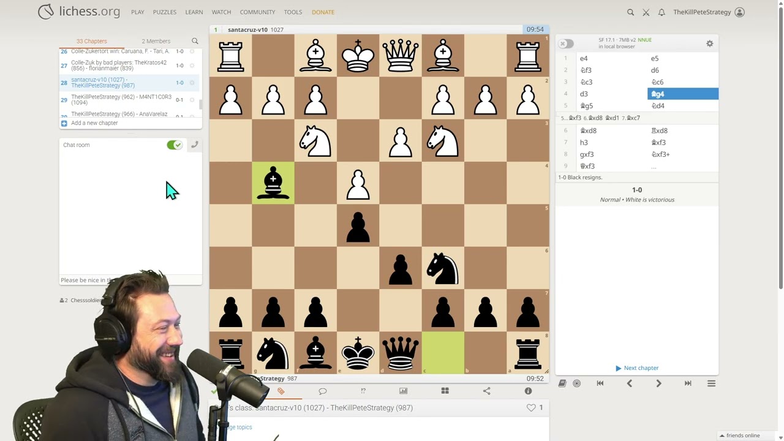
Task: Step back one move
Action: pyautogui.click(x=629, y=383)
